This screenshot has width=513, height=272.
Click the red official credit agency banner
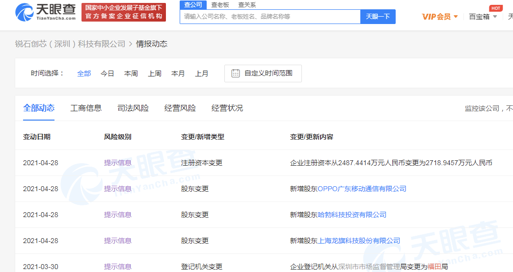124,12
